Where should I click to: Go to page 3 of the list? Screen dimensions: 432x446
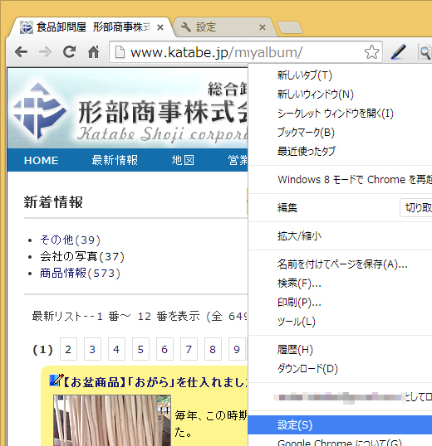point(92,349)
